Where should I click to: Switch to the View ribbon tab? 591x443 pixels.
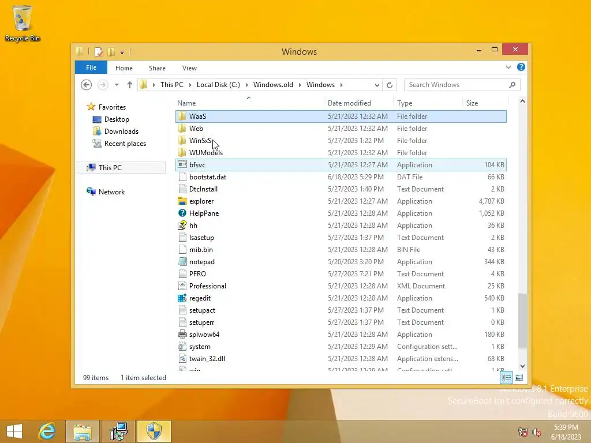189,68
